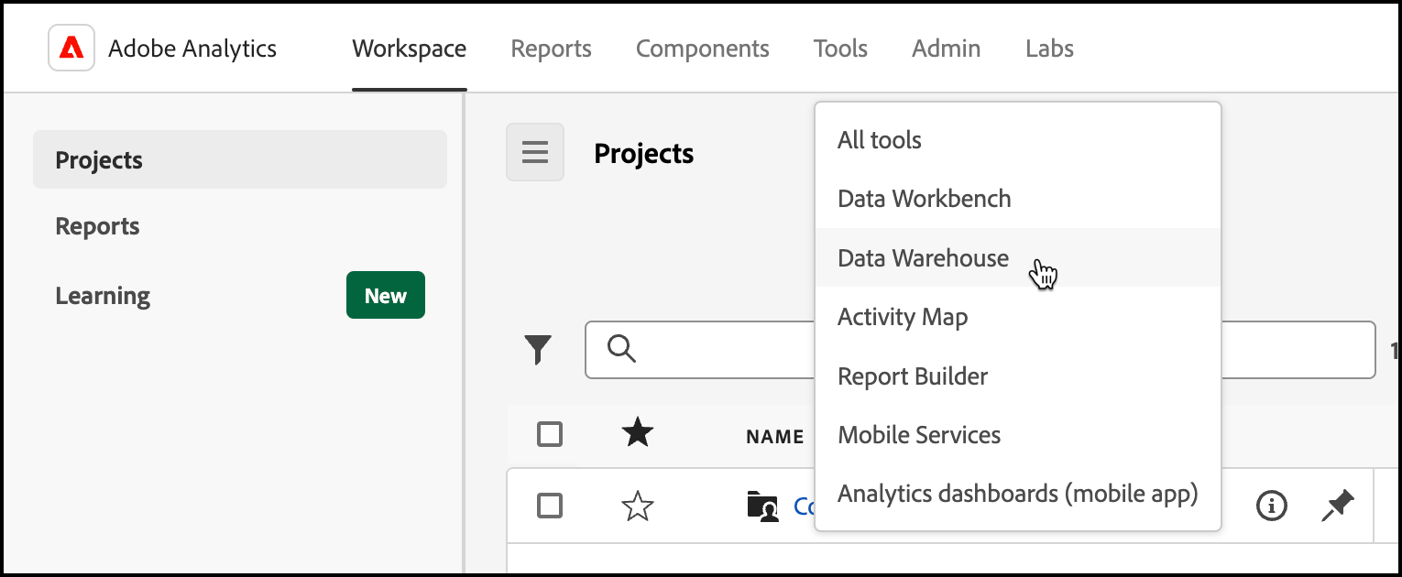1402x577 pixels.
Task: Select Learning in left sidebar
Action: point(103,296)
